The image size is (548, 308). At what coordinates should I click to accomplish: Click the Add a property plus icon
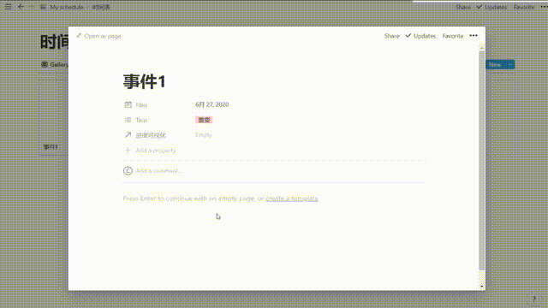[128, 151]
